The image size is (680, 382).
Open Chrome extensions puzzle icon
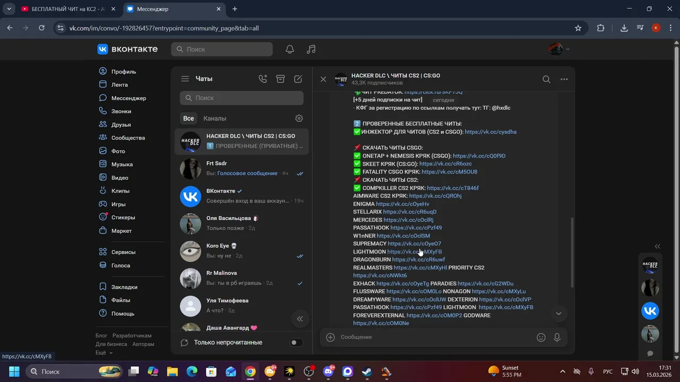601,28
